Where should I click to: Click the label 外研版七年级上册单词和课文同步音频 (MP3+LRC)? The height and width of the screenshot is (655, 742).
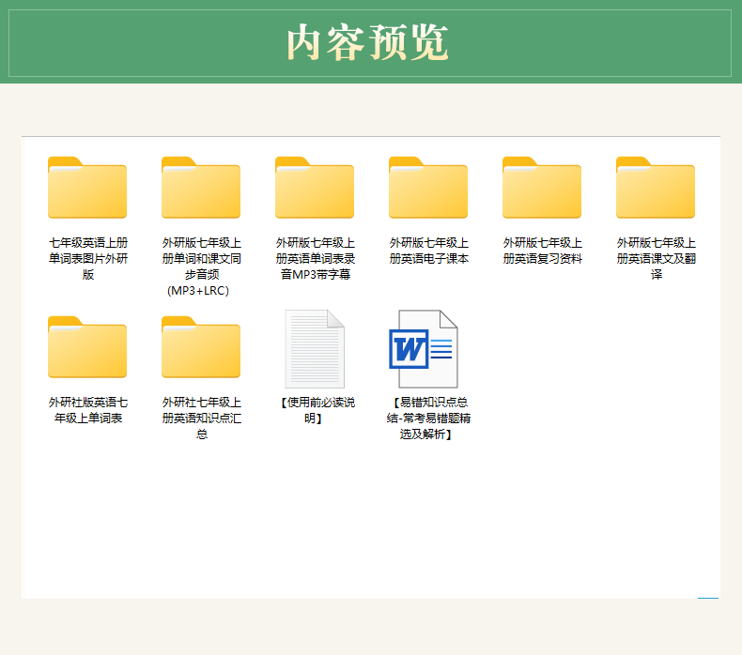[x=202, y=267]
